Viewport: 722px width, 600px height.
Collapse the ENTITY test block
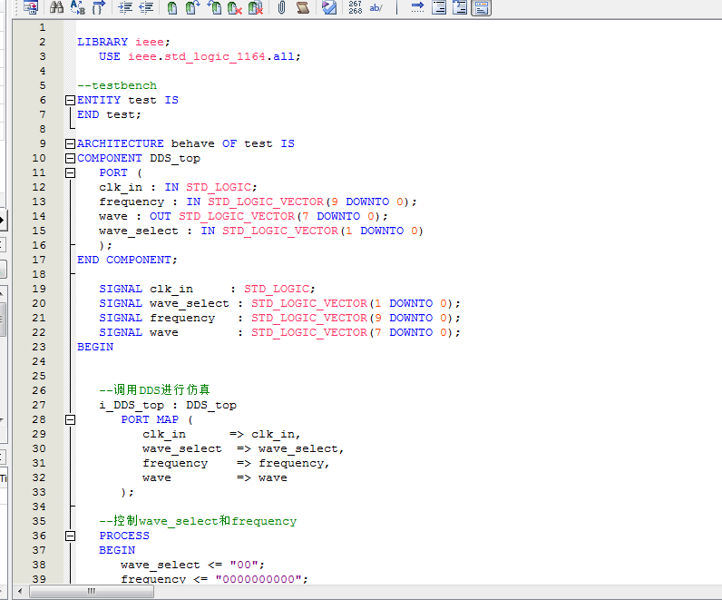tap(70, 100)
